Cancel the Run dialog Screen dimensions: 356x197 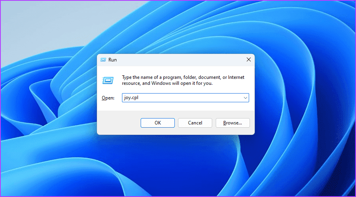click(195, 123)
